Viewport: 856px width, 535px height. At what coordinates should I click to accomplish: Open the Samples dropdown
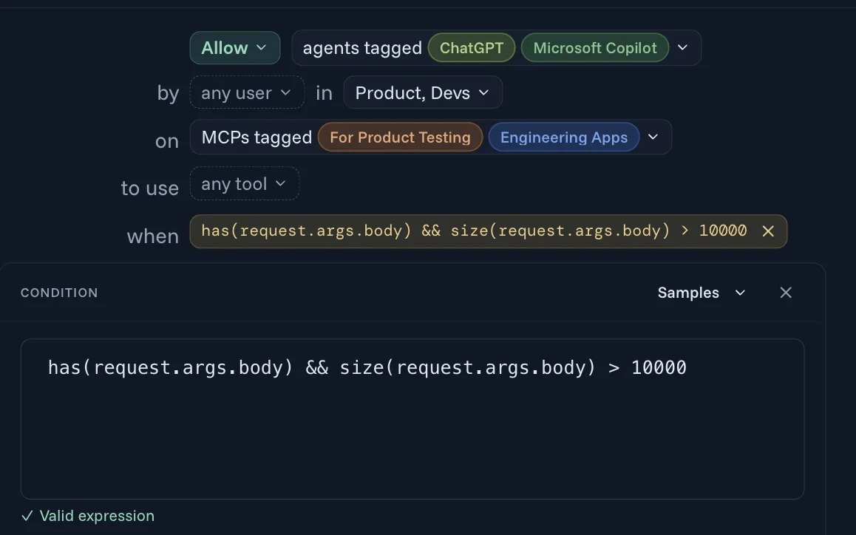pos(702,293)
